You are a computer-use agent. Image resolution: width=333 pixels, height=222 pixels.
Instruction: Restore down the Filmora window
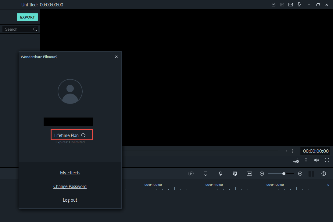(x=318, y=5)
